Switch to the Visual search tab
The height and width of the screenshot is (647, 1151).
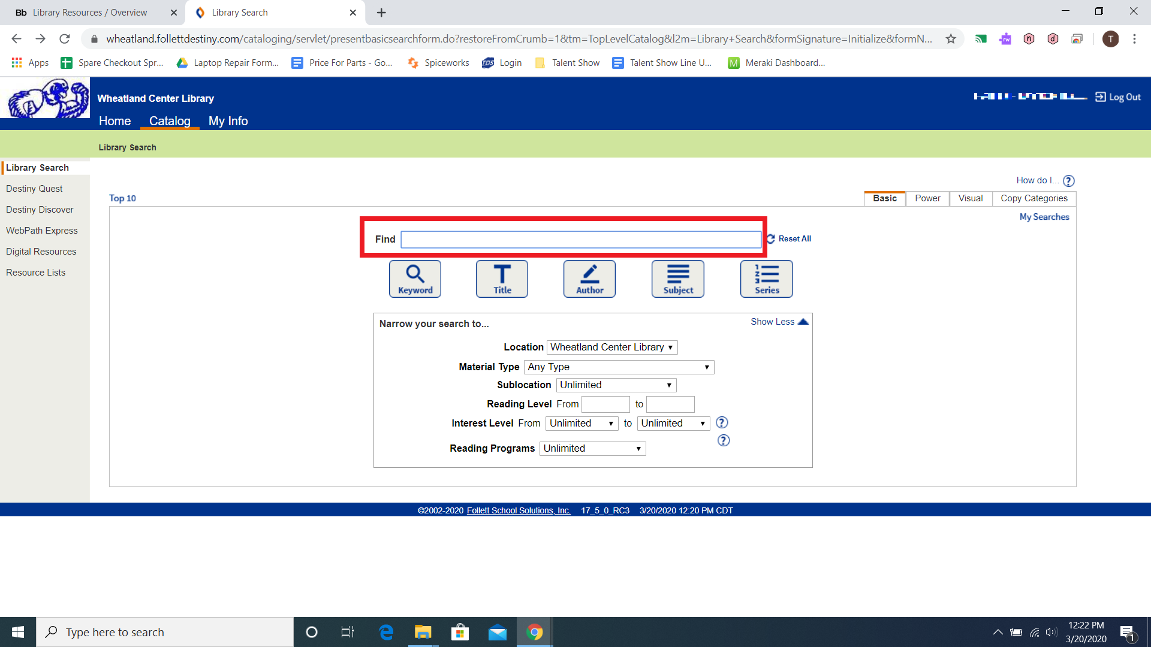click(970, 198)
